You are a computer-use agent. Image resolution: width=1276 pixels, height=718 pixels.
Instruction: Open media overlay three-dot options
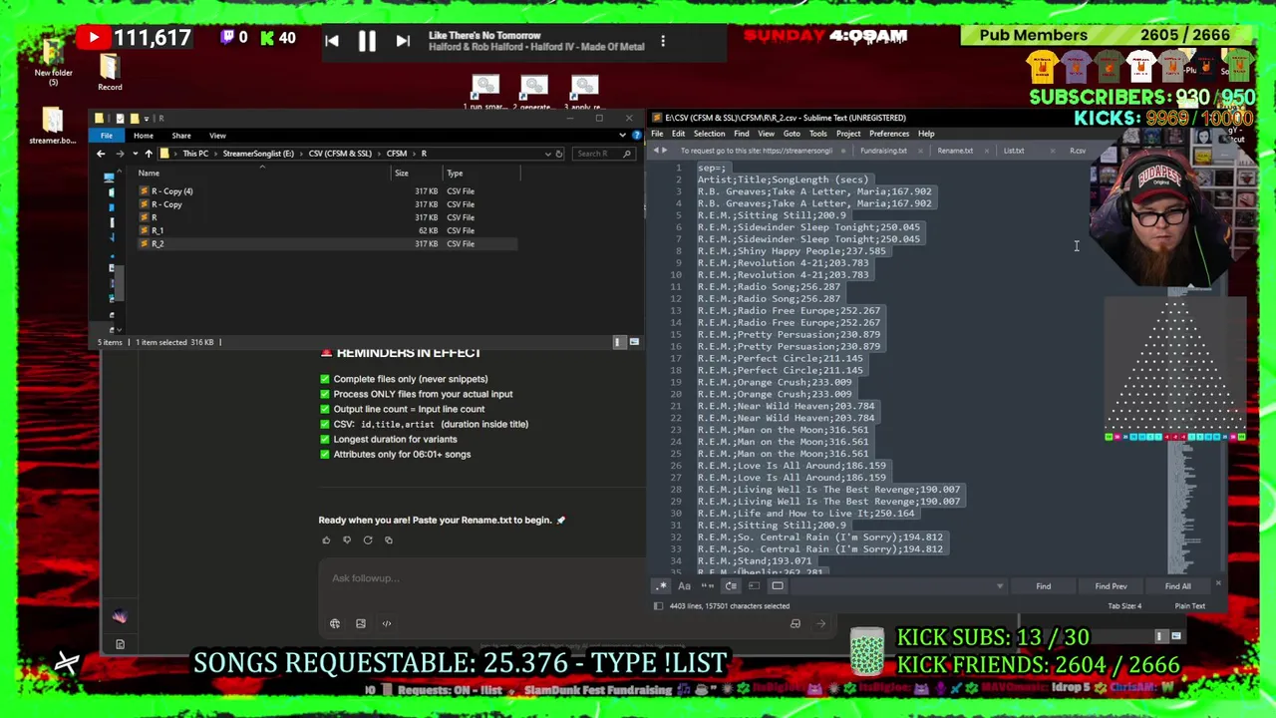tap(663, 41)
